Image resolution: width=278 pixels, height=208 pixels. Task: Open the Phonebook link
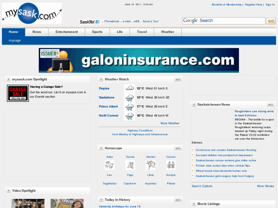[x=112, y=21]
